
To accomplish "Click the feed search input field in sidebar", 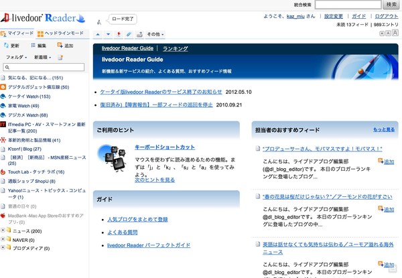I will point(46,68).
